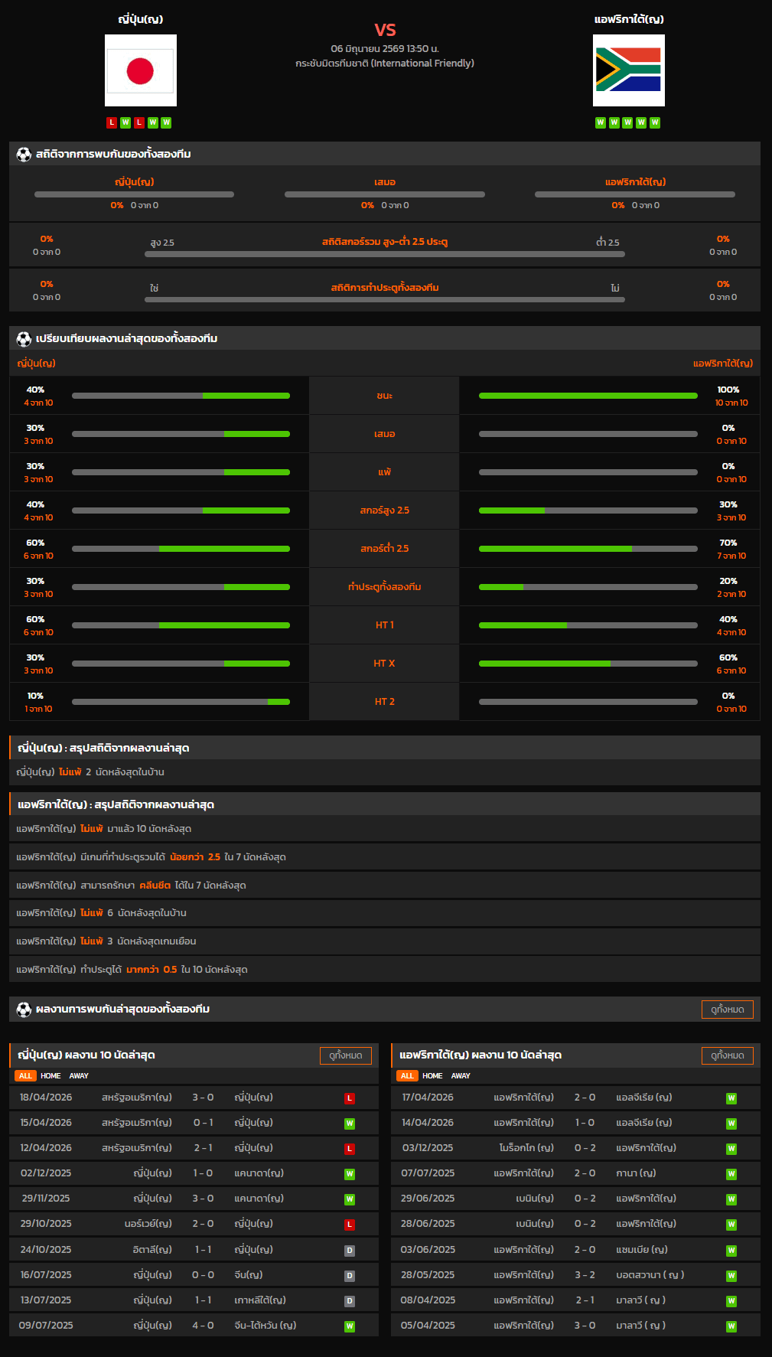
Task: Open view-all button in latest meetings header
Action: pos(728,1010)
